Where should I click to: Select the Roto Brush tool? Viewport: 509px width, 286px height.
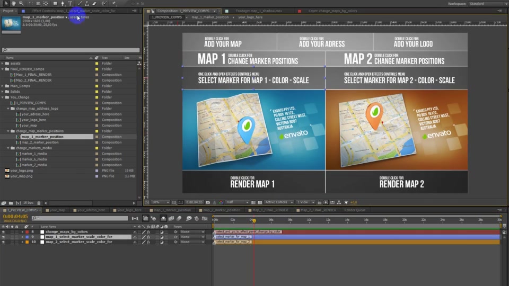pyautogui.click(x=104, y=3)
